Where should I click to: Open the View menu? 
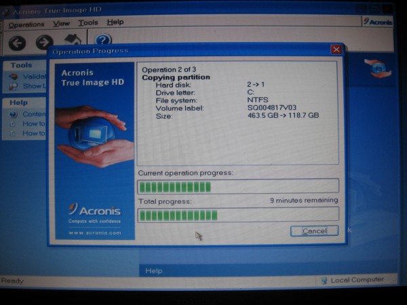(61, 24)
